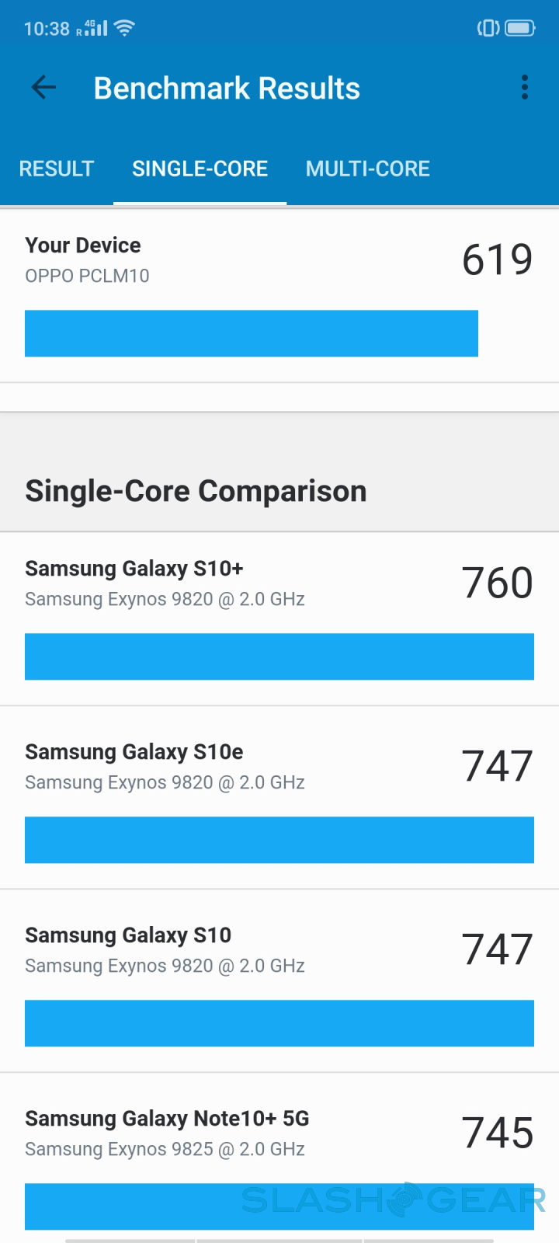This screenshot has height=1243, width=559.
Task: Open the three-dot overflow menu
Action: click(525, 88)
